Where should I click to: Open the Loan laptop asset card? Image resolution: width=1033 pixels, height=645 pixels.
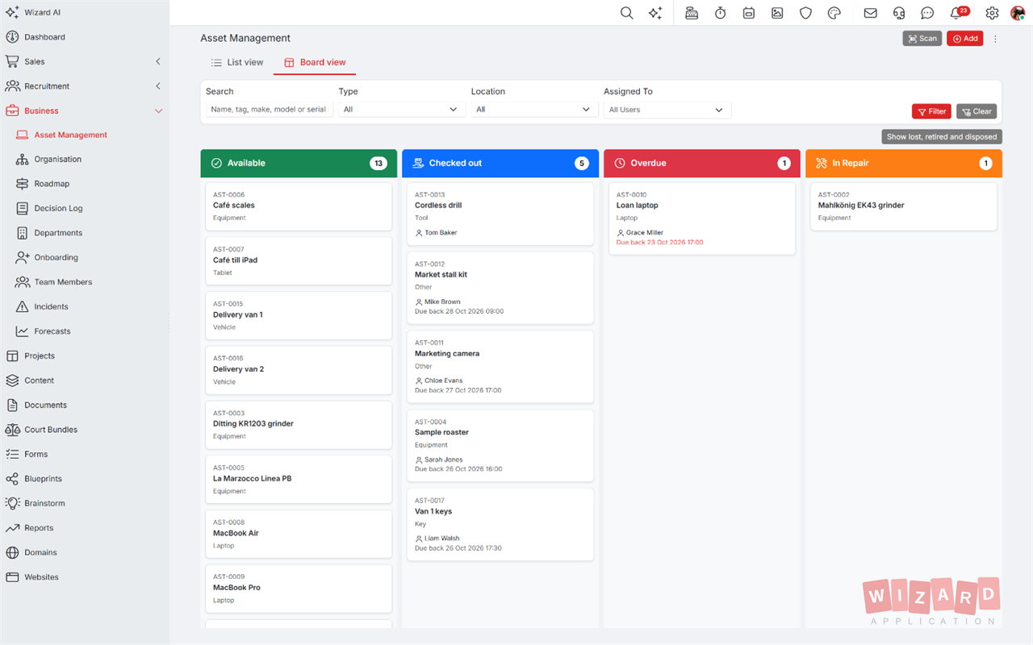click(x=702, y=218)
